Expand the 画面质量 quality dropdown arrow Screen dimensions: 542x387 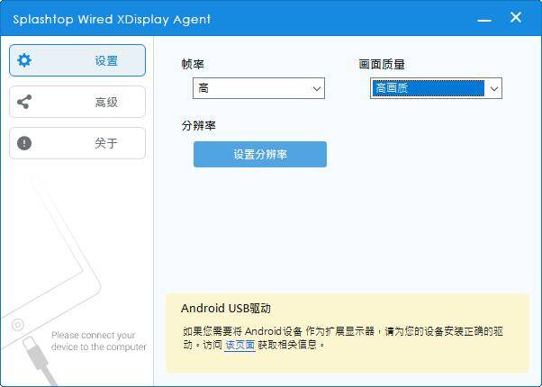[494, 89]
